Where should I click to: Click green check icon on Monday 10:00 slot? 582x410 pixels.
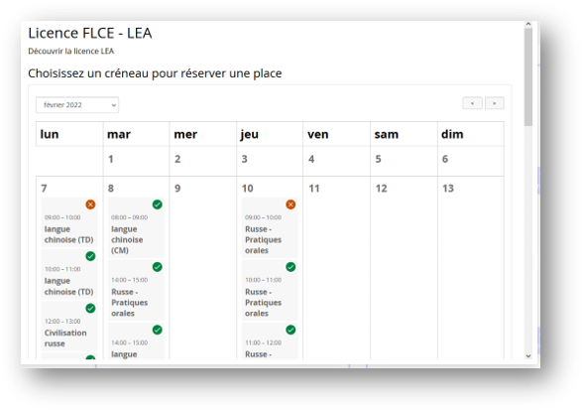90,256
